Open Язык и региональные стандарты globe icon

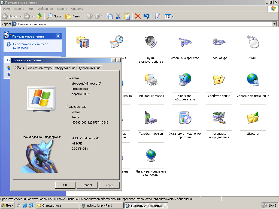pos(151,155)
